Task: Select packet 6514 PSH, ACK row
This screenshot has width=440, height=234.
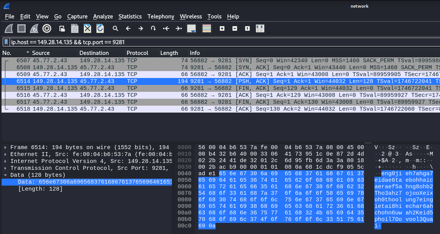Action: 221,81
